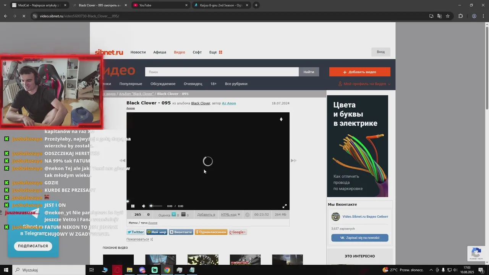
Task: Open a new browser tab
Action: (256, 5)
